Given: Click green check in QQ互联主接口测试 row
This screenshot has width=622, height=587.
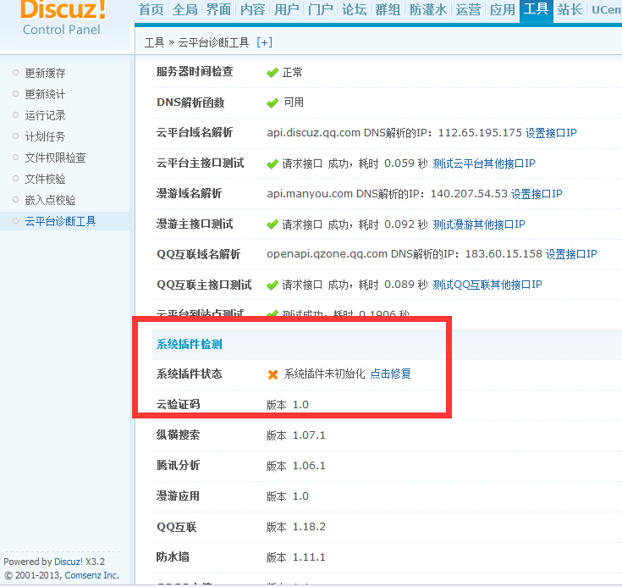Looking at the screenshot, I should point(272,285).
